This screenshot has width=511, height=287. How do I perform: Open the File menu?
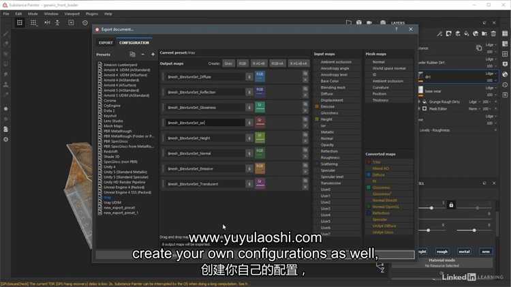6,14
